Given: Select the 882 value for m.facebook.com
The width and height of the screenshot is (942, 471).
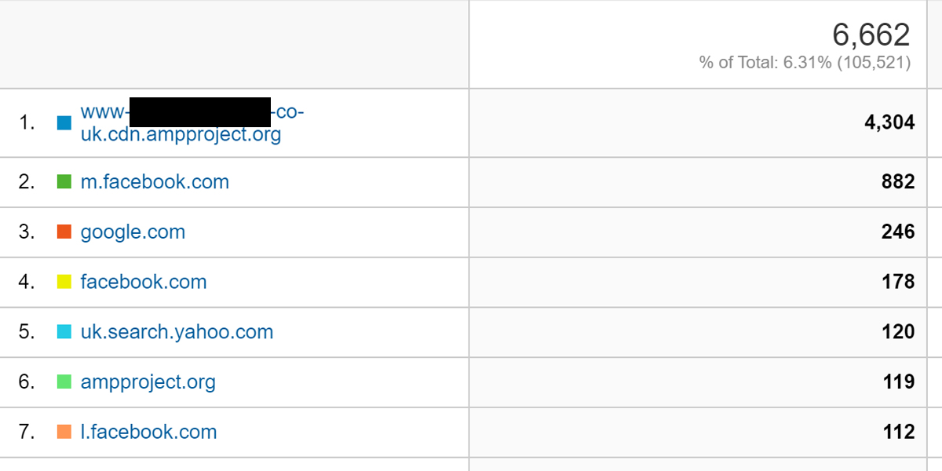Looking at the screenshot, I should (x=897, y=182).
